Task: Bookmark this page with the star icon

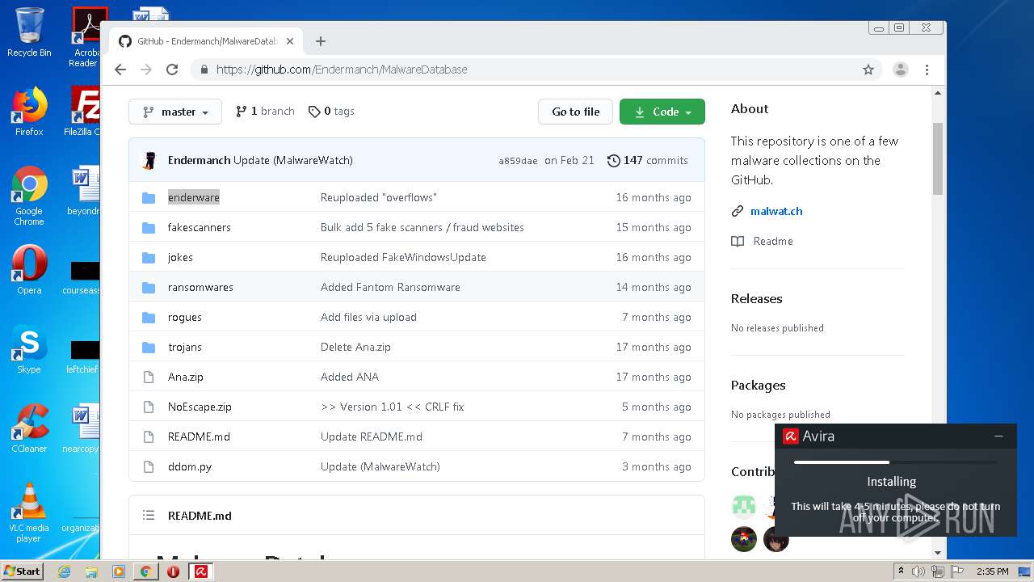Action: coord(868,70)
